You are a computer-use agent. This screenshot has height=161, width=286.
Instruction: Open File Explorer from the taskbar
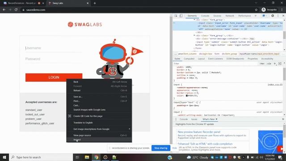click(x=87, y=157)
